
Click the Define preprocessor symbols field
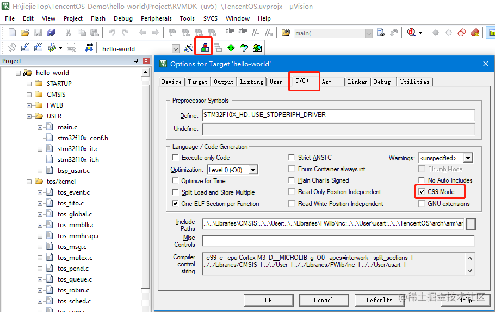coord(338,115)
